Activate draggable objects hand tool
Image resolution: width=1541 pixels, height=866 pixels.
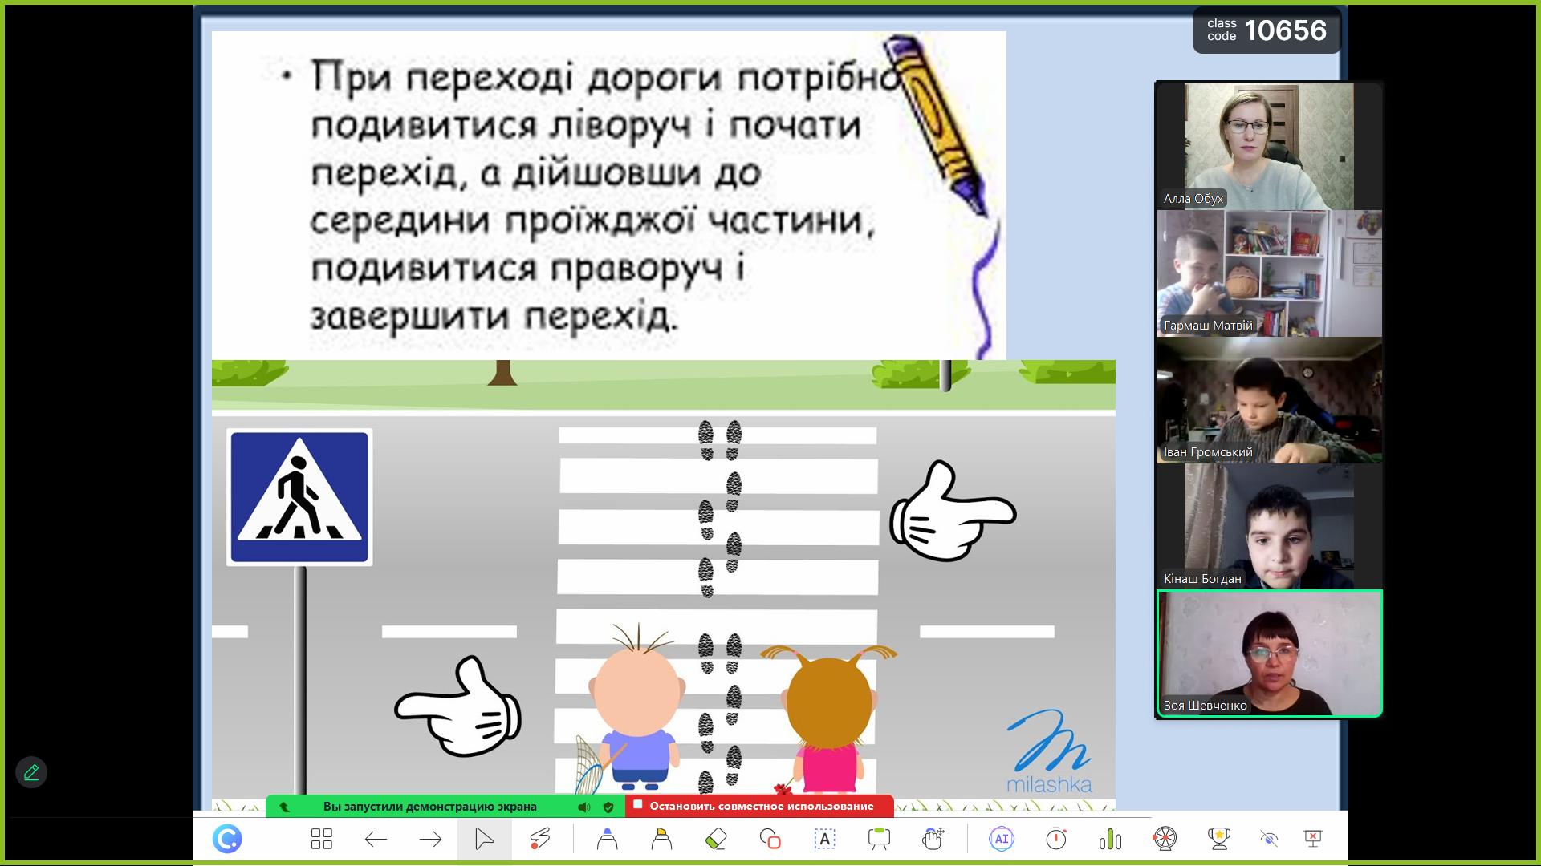pos(933,839)
